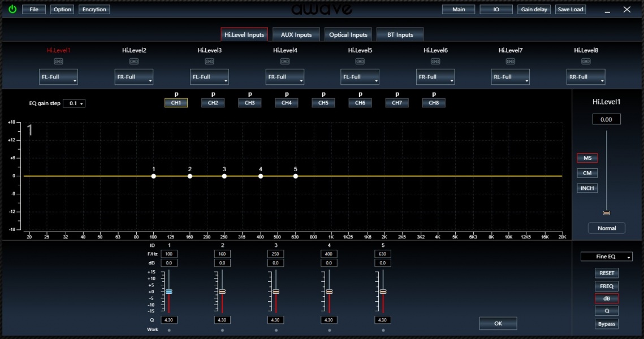The height and width of the screenshot is (339, 644).
Task: Open the Option menu
Action: [62, 10]
